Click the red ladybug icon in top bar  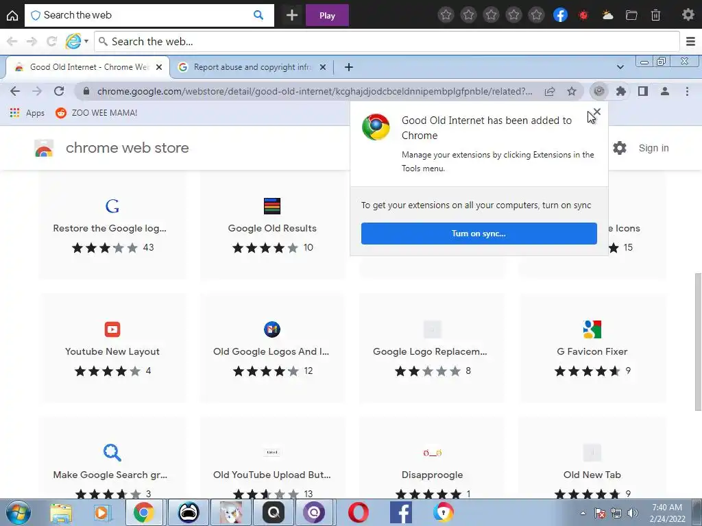583,15
